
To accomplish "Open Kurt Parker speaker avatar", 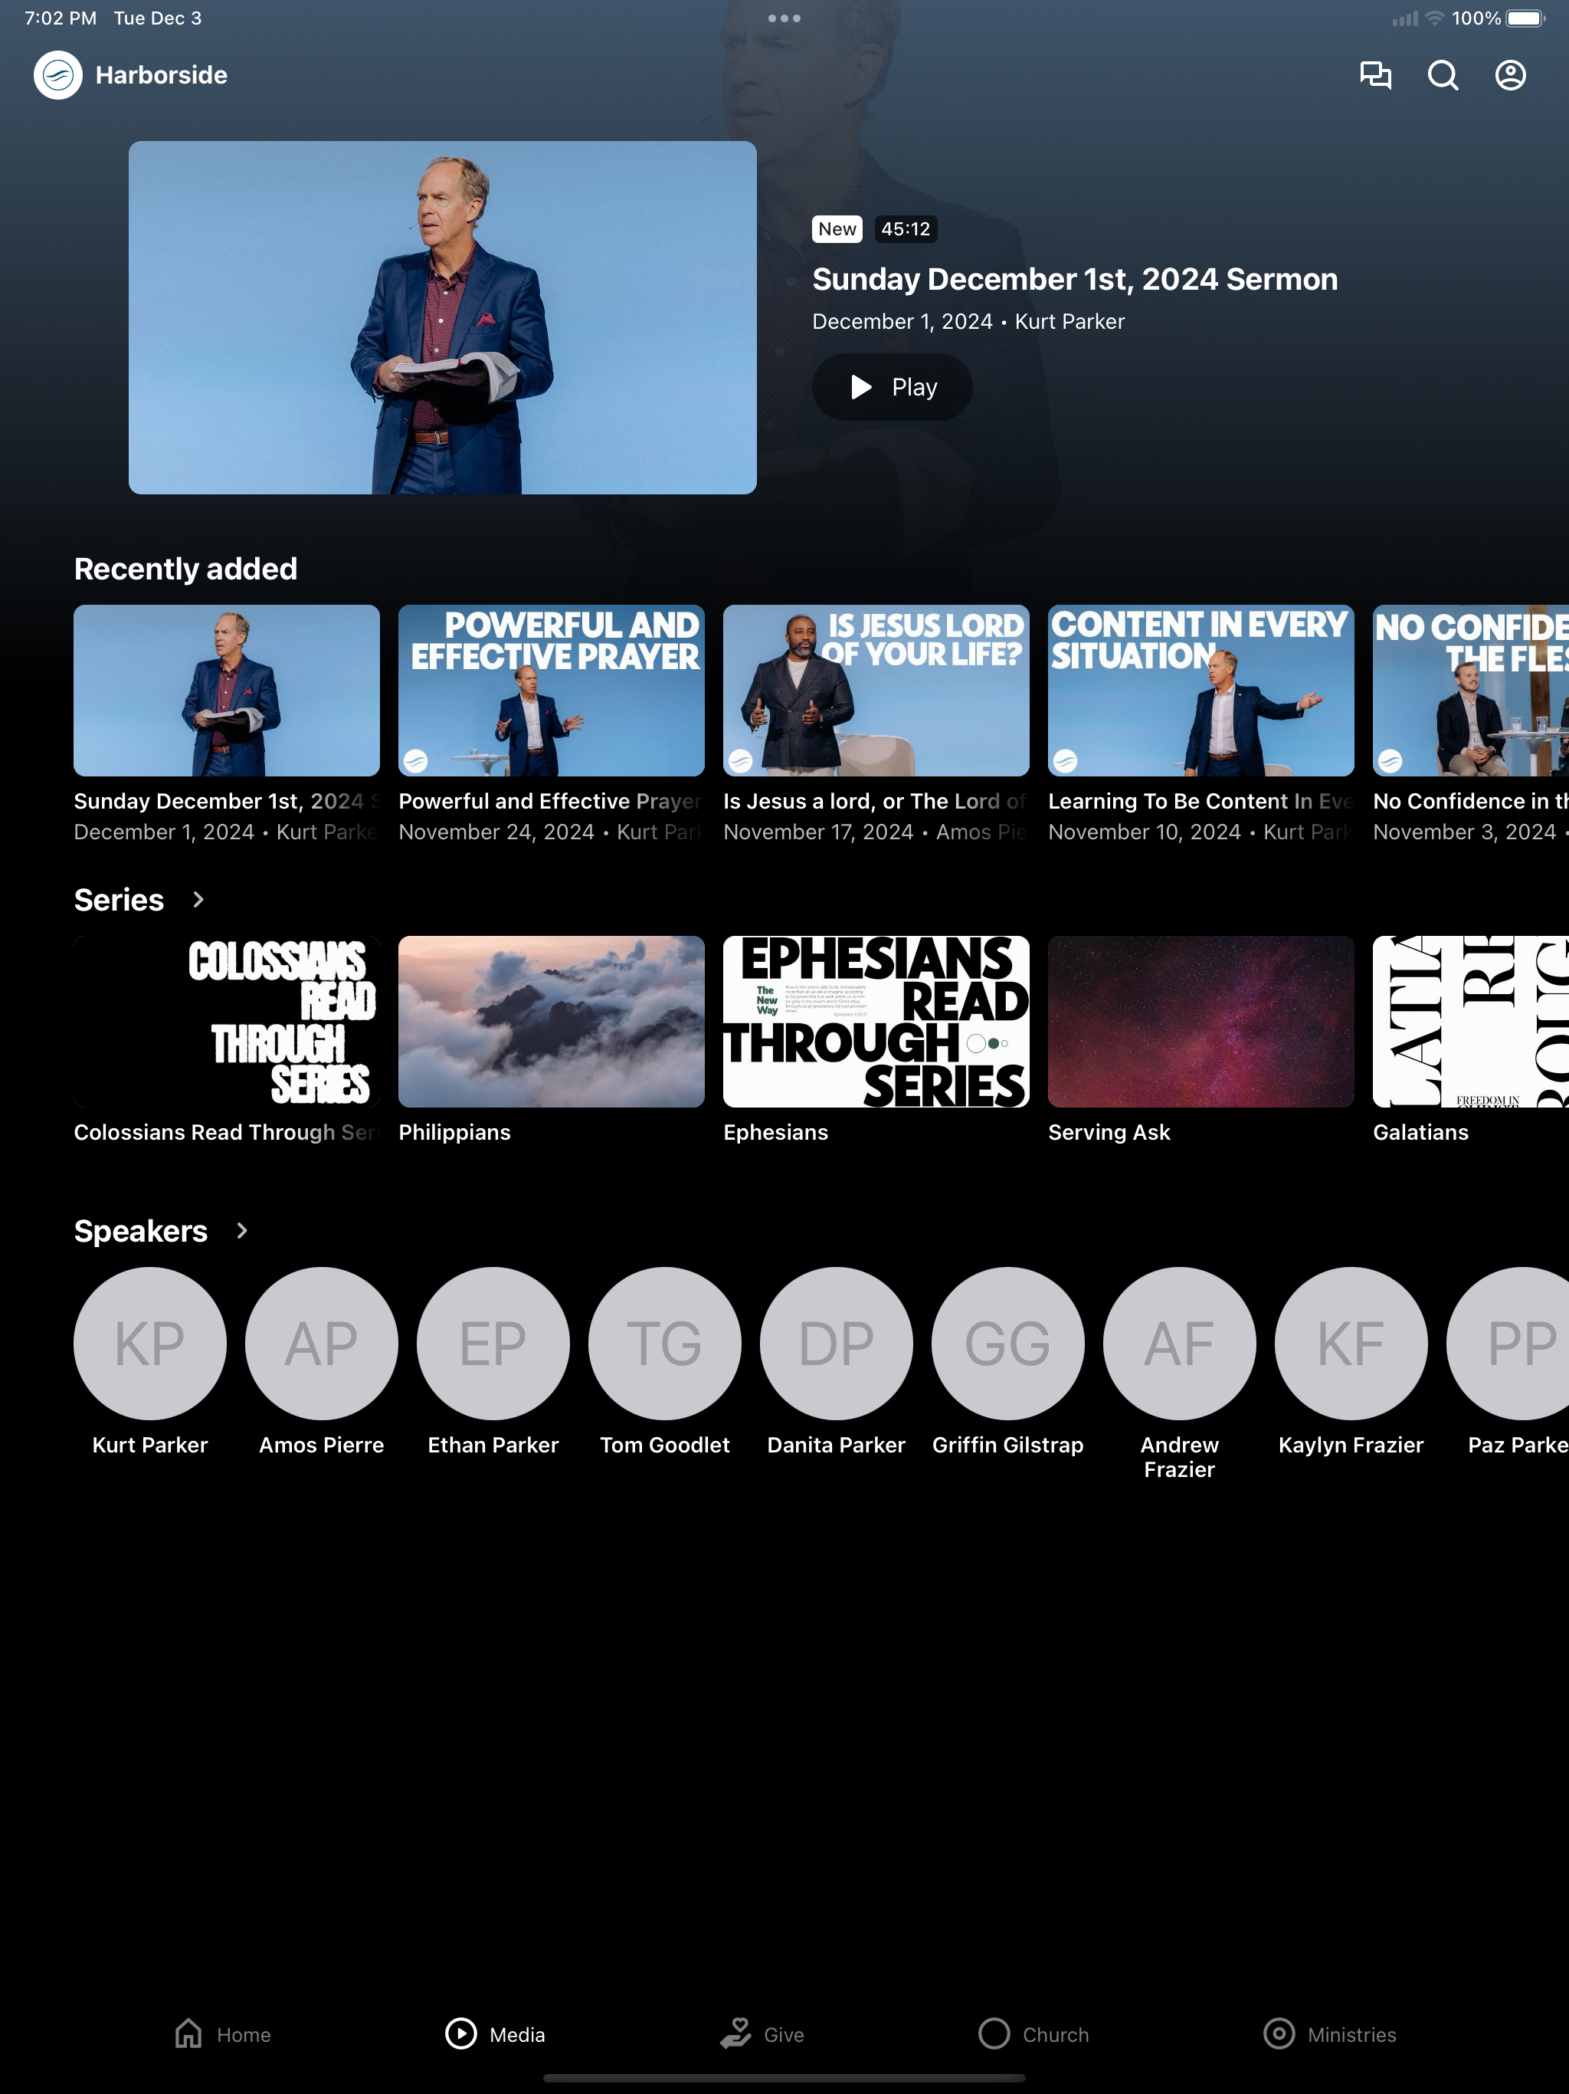I will (x=149, y=1342).
